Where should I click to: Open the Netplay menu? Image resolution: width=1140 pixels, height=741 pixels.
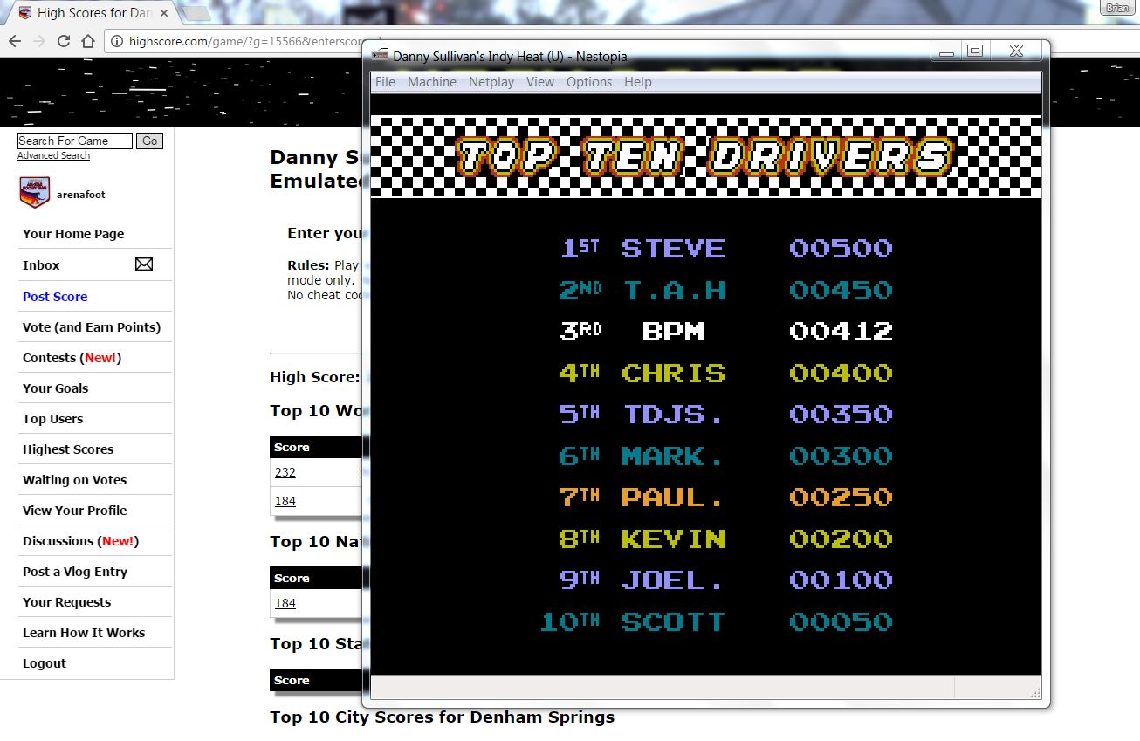point(491,82)
